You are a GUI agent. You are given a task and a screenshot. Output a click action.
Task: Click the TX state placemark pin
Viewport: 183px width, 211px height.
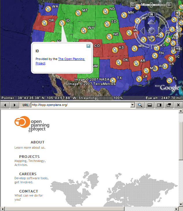[x=113, y=80]
